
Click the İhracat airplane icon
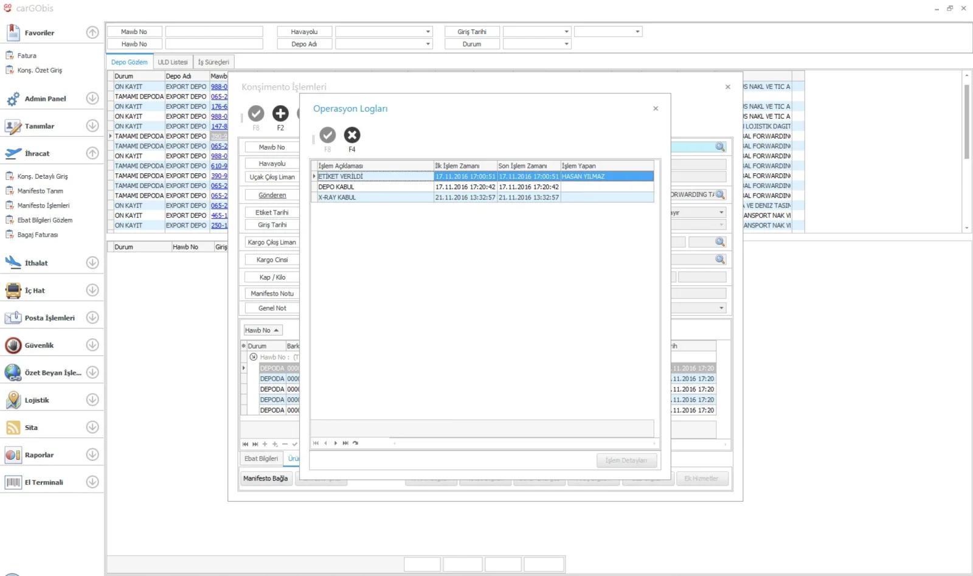coord(13,153)
